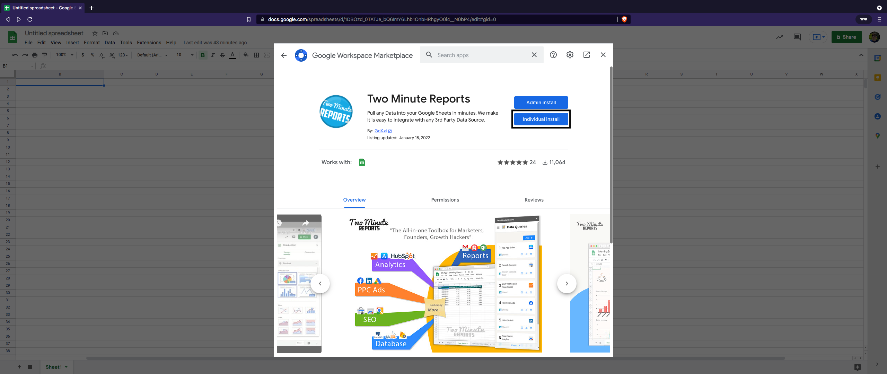
Task: Print the spreadsheet
Action: (x=35, y=55)
